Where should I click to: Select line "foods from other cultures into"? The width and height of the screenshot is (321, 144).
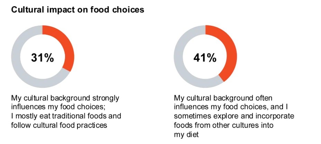click(x=224, y=125)
